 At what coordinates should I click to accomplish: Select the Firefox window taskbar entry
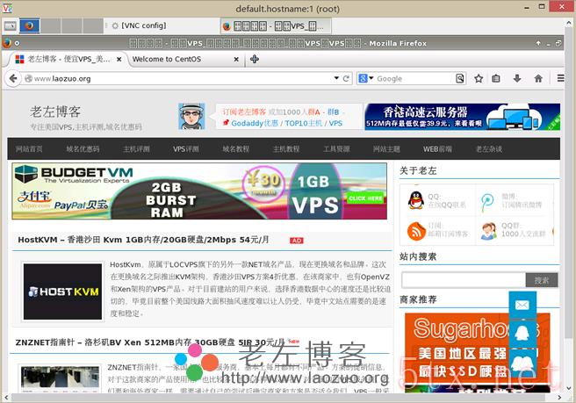[275, 26]
